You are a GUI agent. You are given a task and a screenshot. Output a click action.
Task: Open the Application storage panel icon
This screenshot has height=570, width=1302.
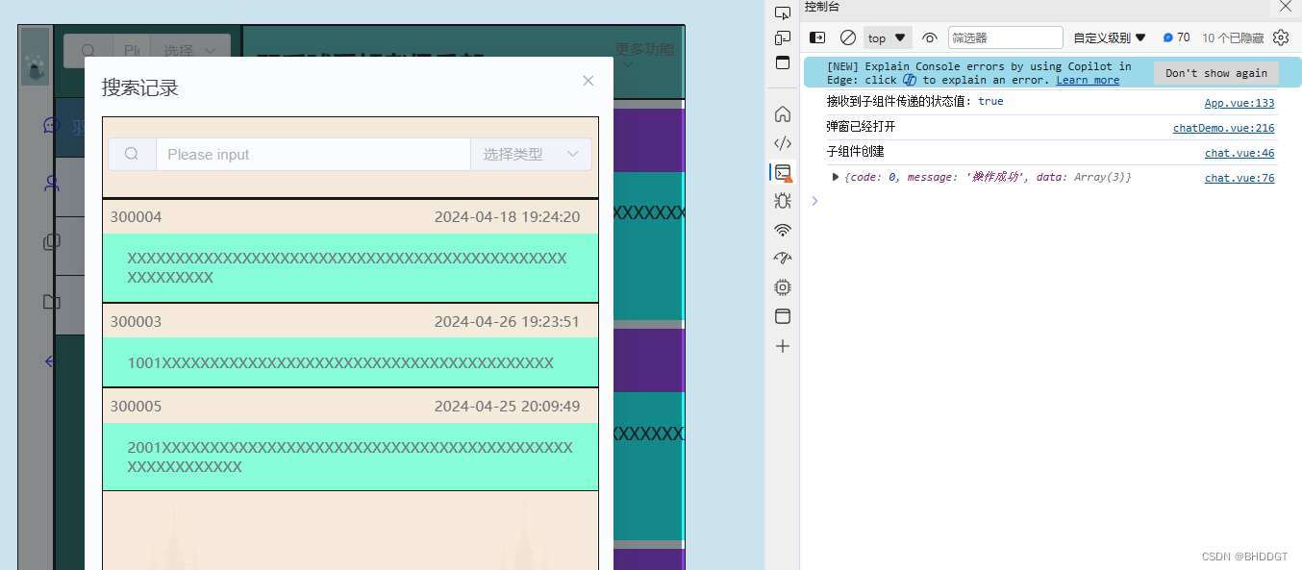782,315
